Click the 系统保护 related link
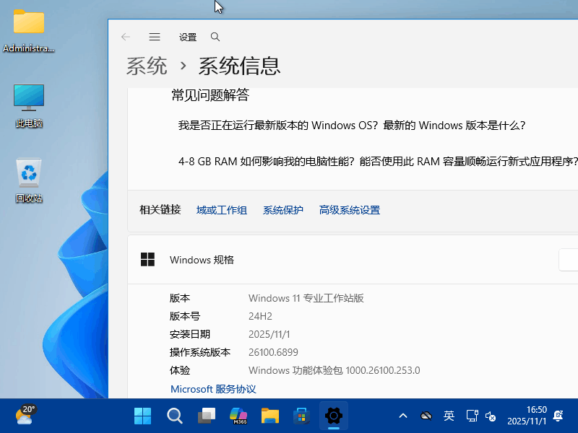The height and width of the screenshot is (433, 578). tap(282, 209)
